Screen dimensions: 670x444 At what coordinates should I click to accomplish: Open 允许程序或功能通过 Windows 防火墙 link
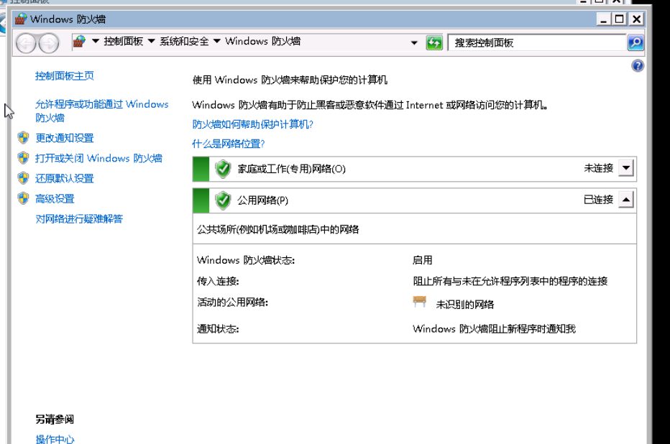tap(101, 111)
